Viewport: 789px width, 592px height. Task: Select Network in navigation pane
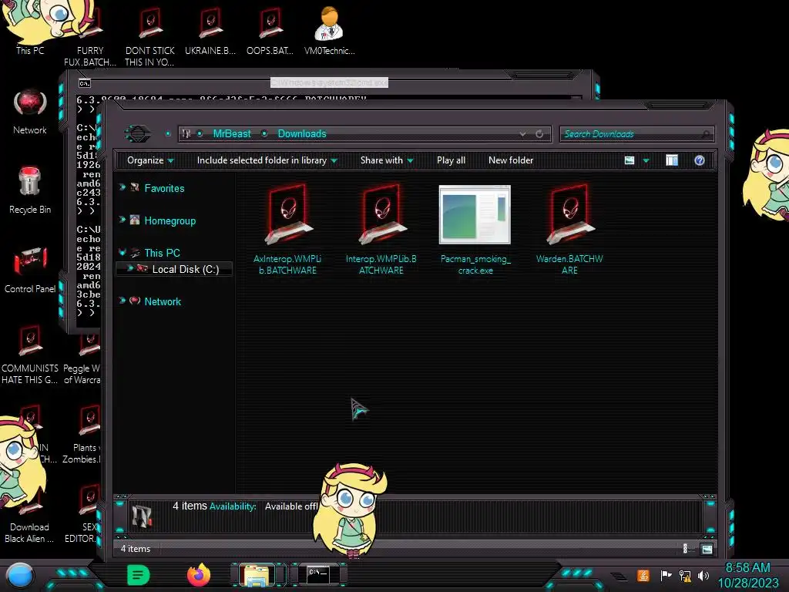click(x=163, y=301)
